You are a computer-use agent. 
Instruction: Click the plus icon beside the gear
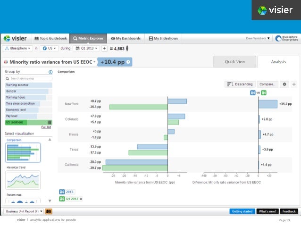(x=294, y=84)
